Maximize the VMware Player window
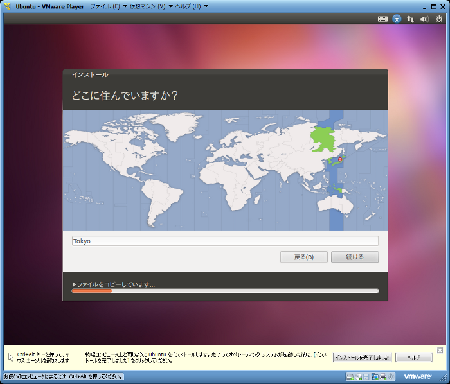Screen dimensions: 450x384 coord(434,6)
